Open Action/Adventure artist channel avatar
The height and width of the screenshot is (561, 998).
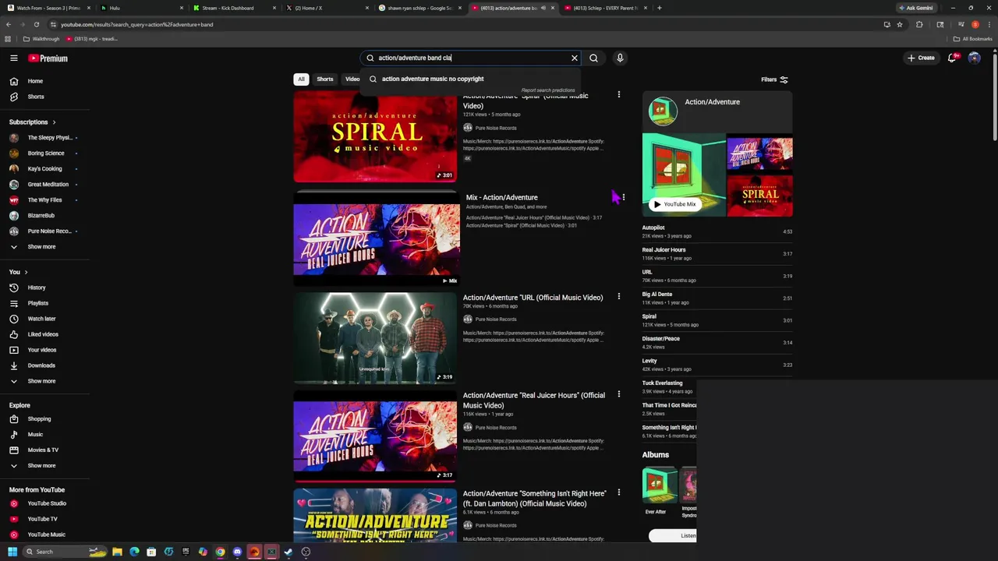coord(663,110)
